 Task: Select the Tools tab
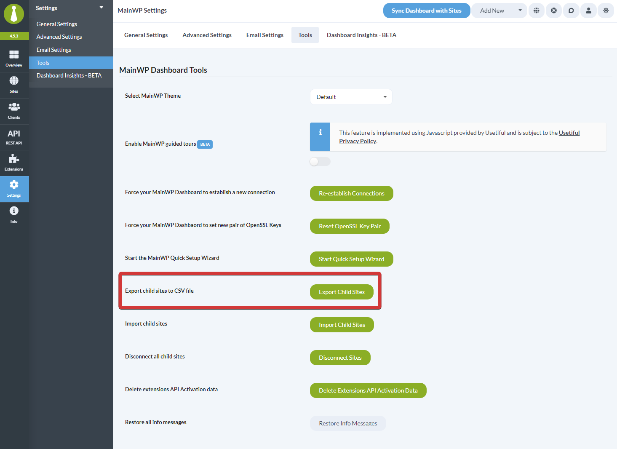pyautogui.click(x=305, y=35)
